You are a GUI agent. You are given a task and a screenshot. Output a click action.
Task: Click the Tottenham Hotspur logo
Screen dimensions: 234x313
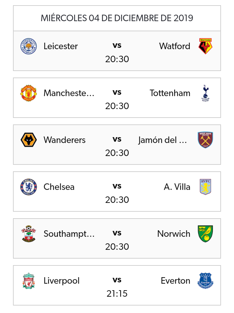pyautogui.click(x=205, y=93)
